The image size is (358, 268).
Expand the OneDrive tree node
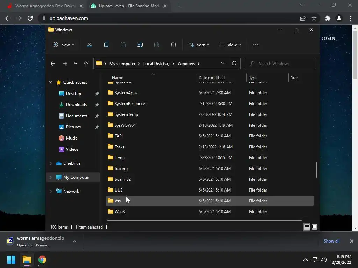(50, 163)
